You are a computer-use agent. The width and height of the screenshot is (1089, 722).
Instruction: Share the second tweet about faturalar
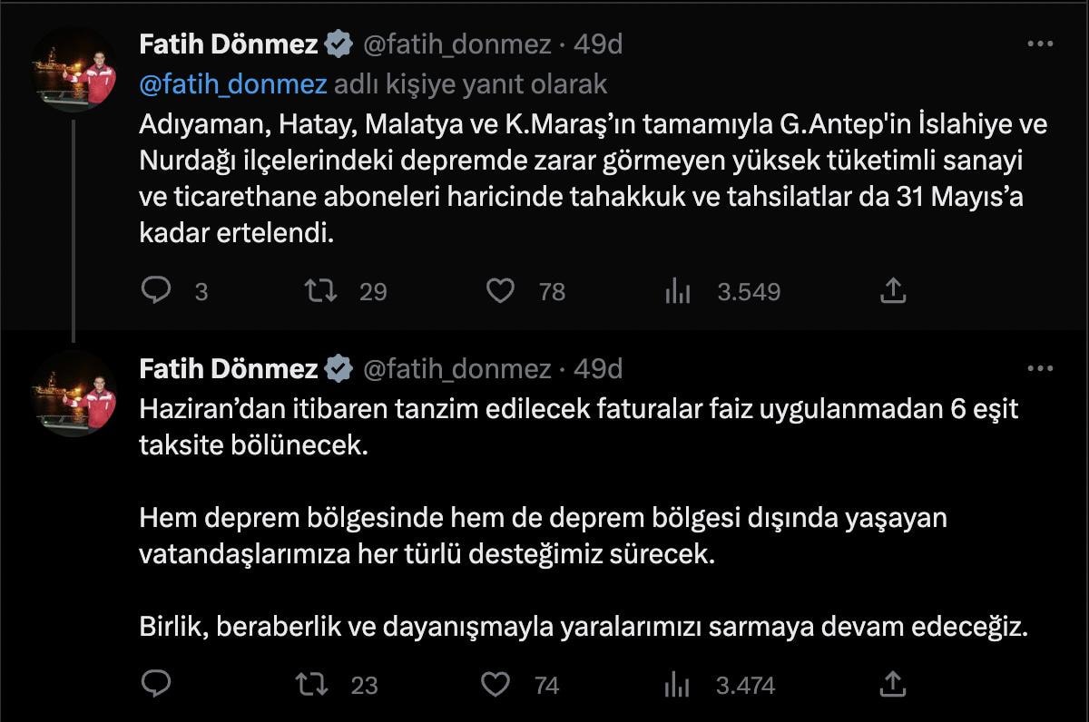coord(892,684)
